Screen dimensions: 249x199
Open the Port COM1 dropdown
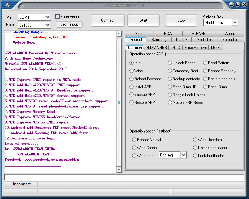(x=48, y=17)
